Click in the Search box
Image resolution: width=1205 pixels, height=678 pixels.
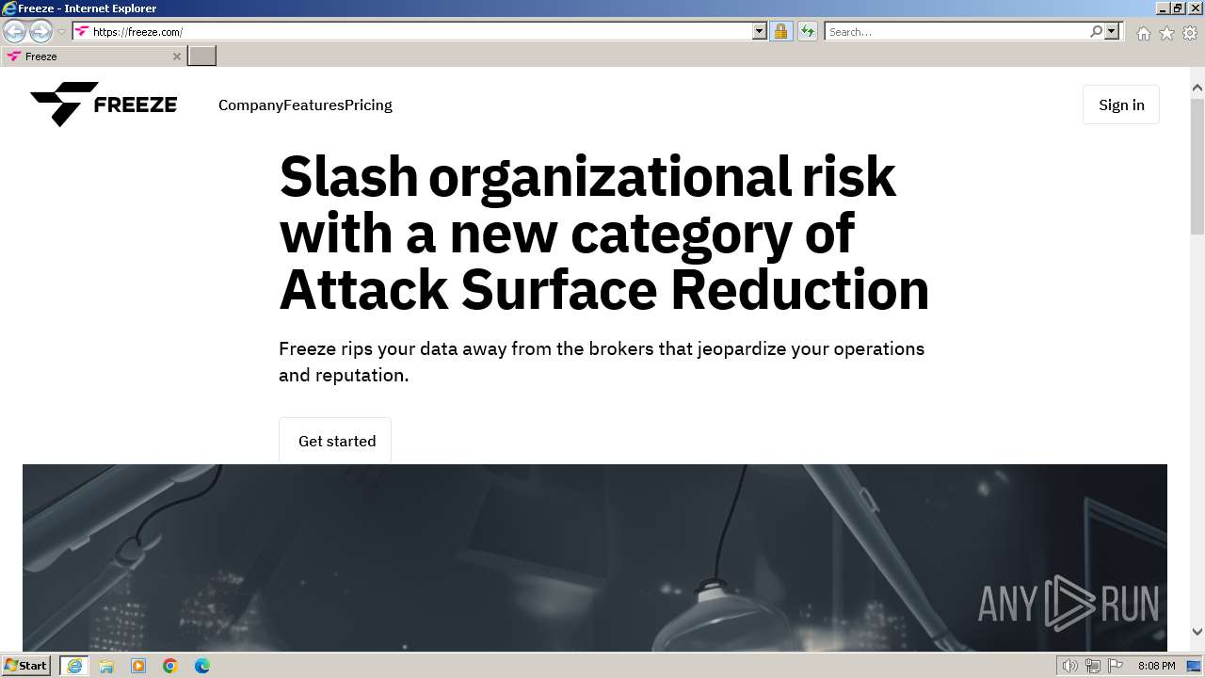tap(956, 31)
